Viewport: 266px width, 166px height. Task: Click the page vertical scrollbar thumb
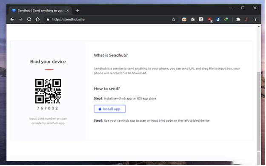pos(259,111)
